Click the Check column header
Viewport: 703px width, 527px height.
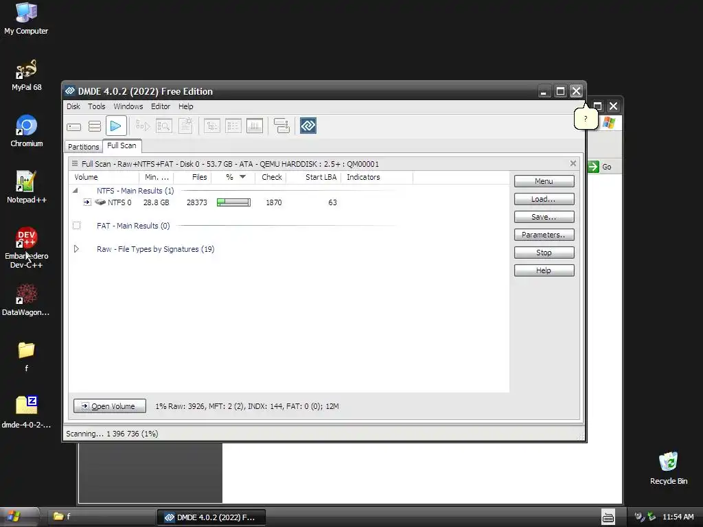click(x=272, y=177)
